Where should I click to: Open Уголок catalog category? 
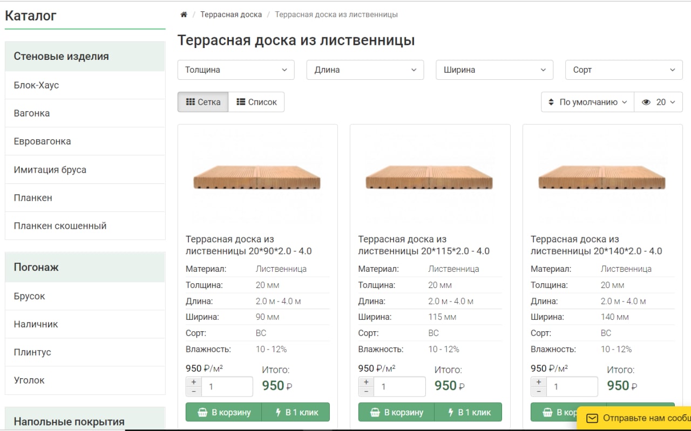(x=85, y=380)
